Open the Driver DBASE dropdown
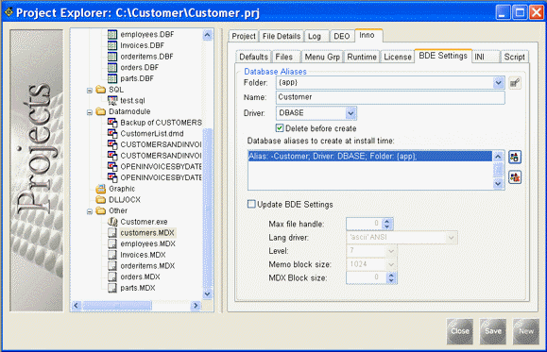 click(x=350, y=113)
